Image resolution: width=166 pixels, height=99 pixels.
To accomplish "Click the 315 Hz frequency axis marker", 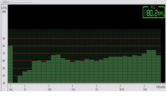I will tap(73, 90).
